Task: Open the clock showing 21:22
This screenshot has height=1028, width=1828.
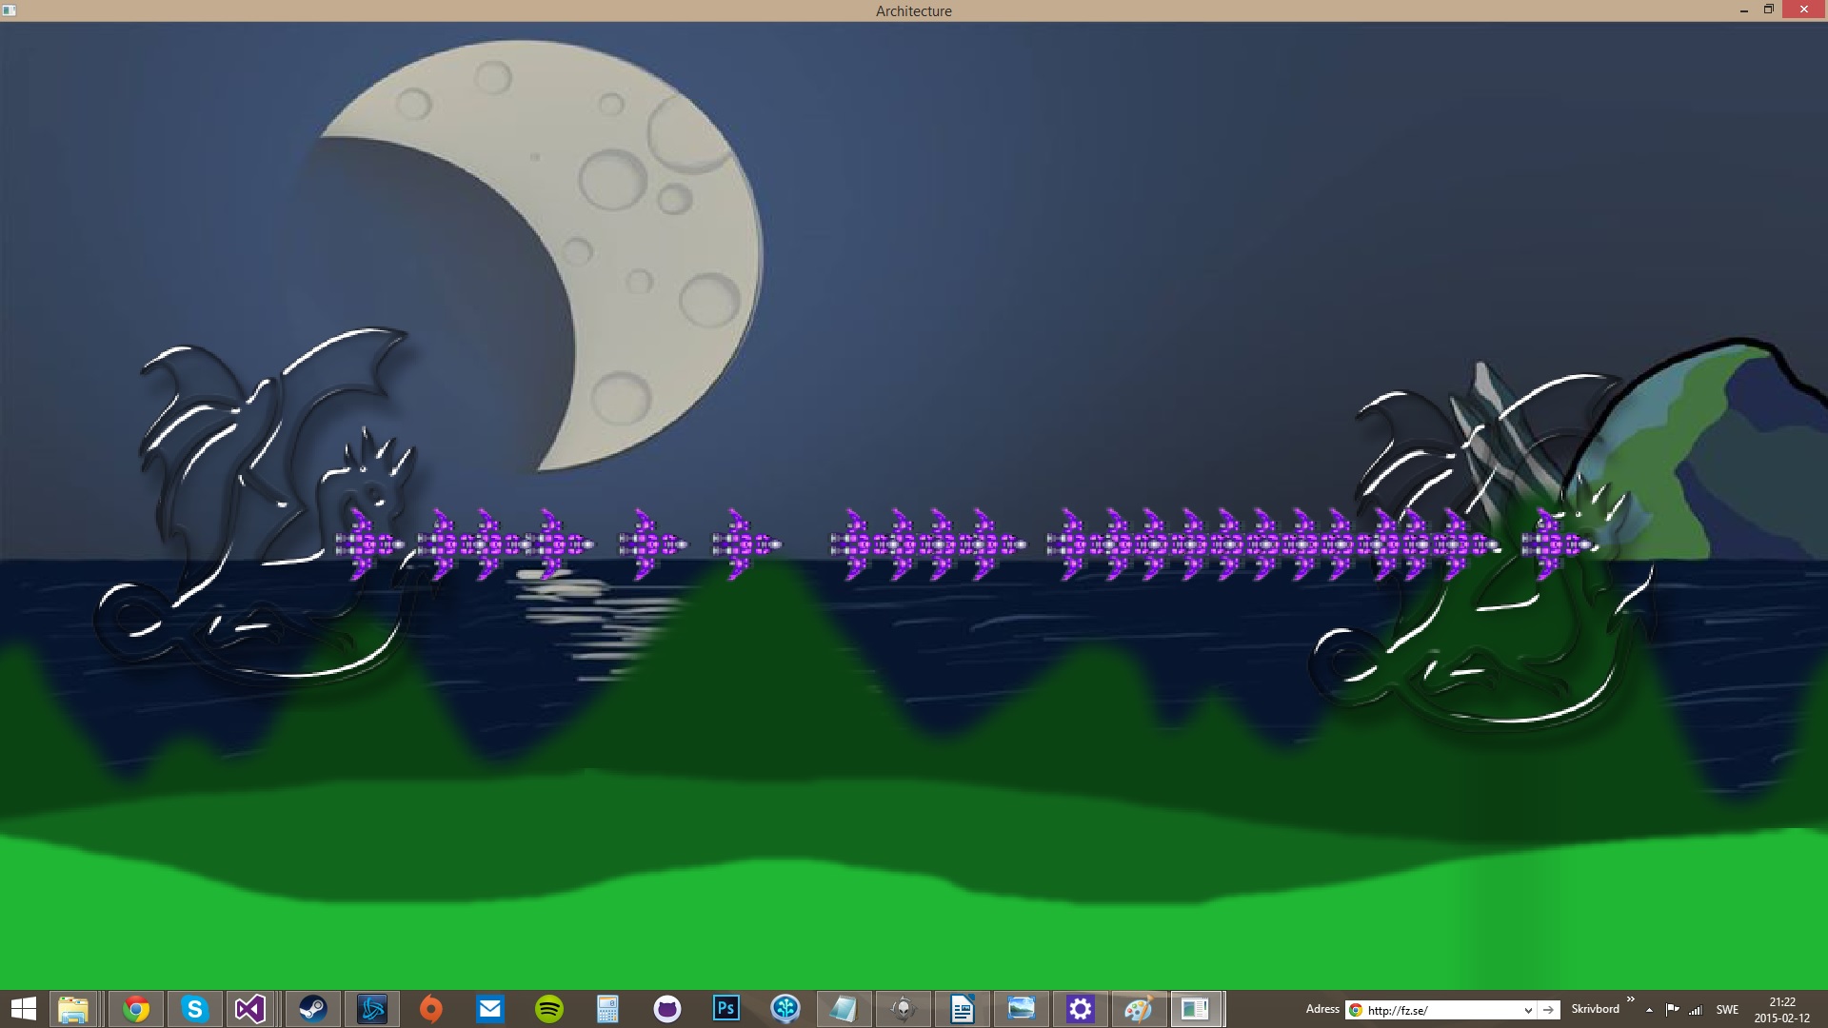Action: point(1782,1010)
